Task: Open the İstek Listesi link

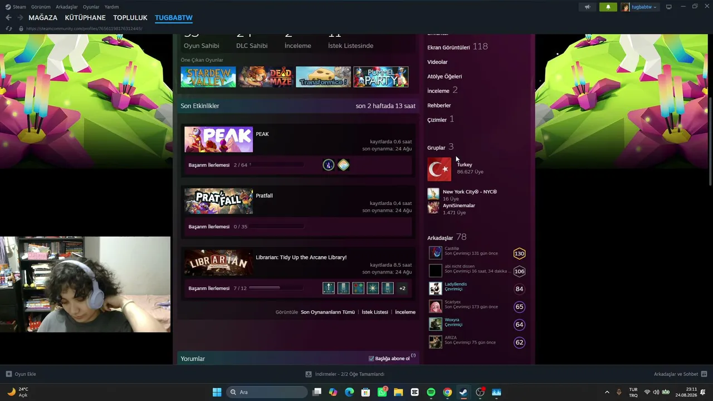Action: (x=375, y=312)
